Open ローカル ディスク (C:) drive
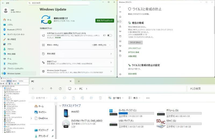This screenshot has width=215, height=139. pos(132,113)
